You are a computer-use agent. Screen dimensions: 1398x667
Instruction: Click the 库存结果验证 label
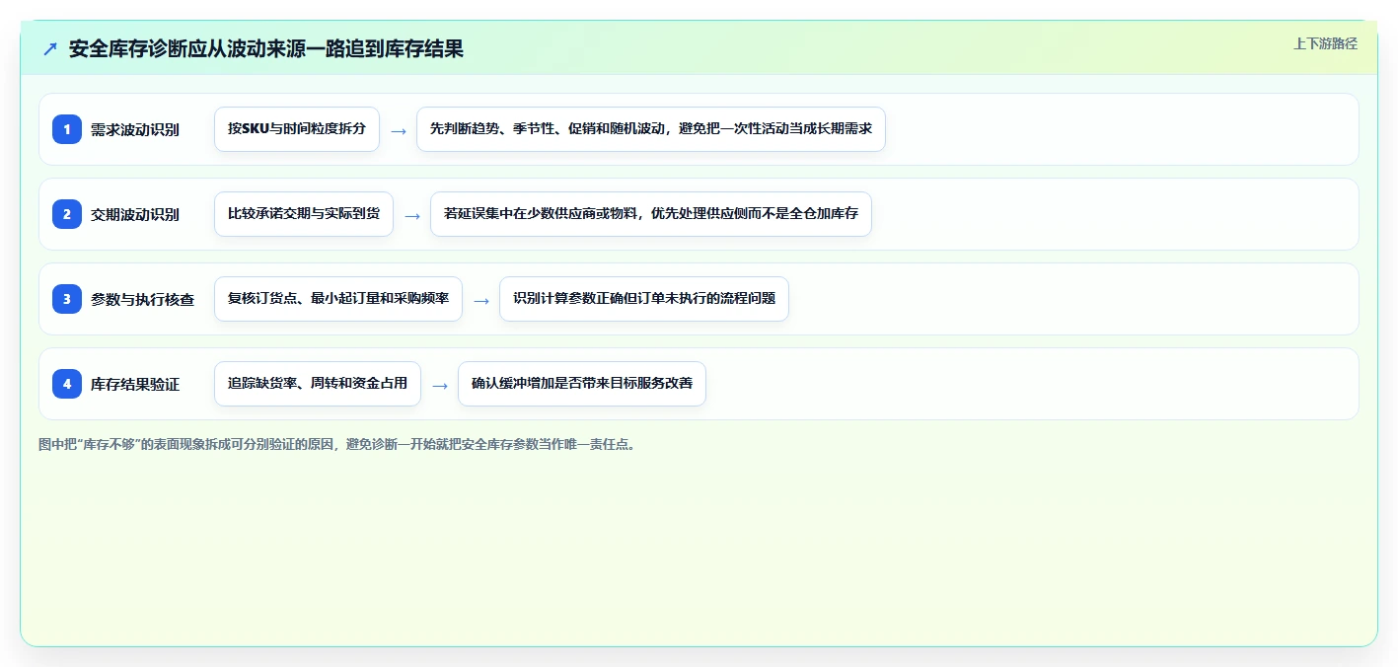[x=135, y=384]
